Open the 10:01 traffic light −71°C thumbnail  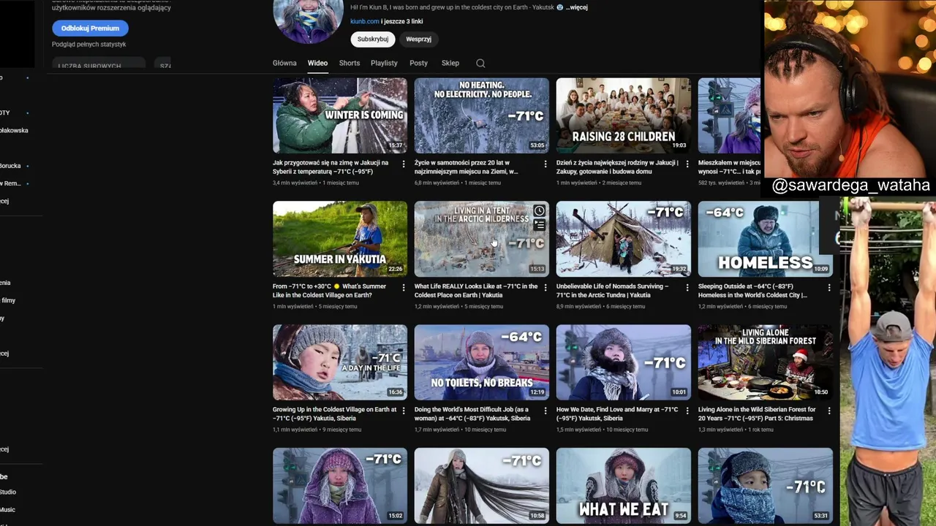[x=624, y=362]
